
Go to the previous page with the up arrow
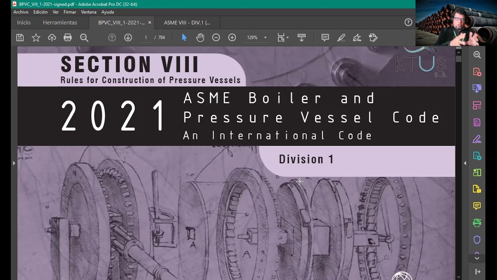[x=112, y=38]
